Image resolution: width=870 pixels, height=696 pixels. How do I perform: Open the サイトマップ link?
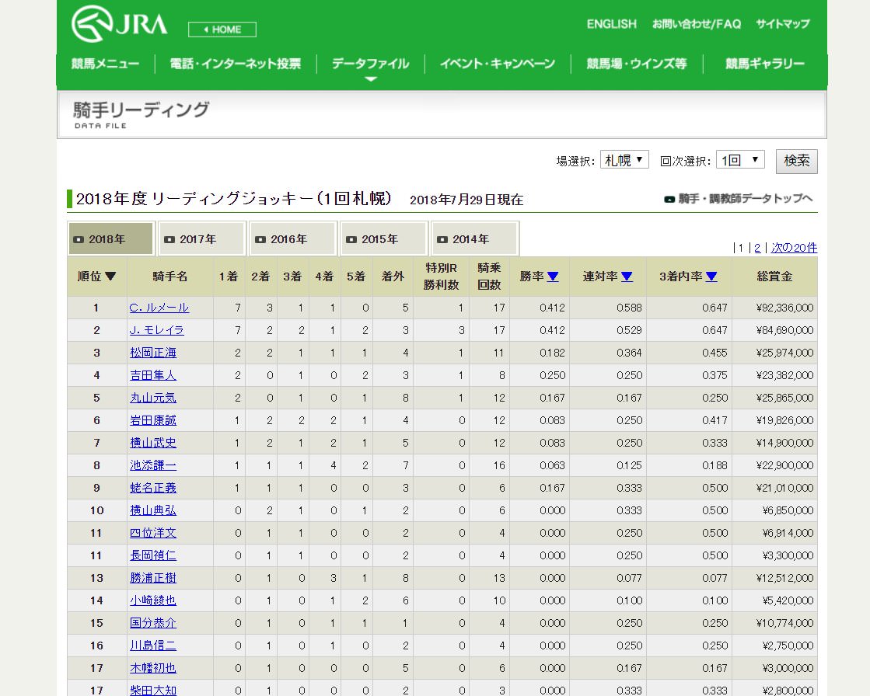(x=782, y=24)
